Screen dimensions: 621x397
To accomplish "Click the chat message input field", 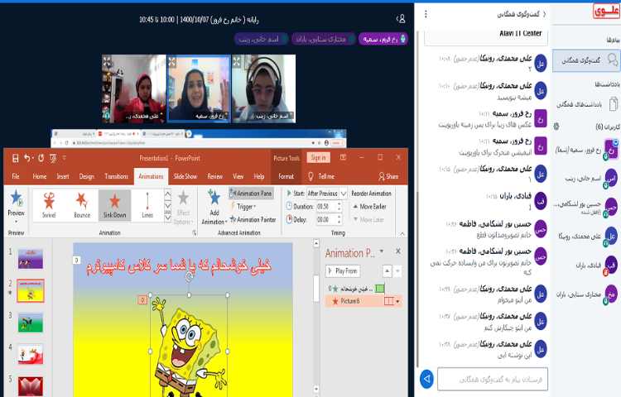I will click(x=493, y=379).
